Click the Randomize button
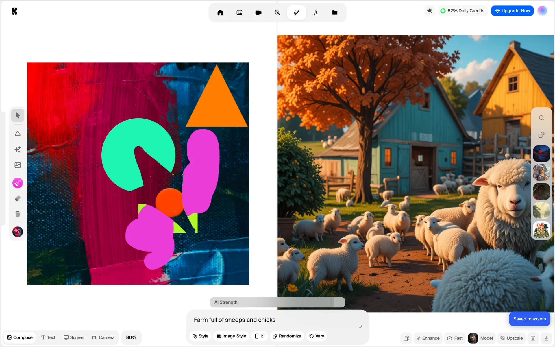Screen dimensions: 555x347 coord(287,336)
